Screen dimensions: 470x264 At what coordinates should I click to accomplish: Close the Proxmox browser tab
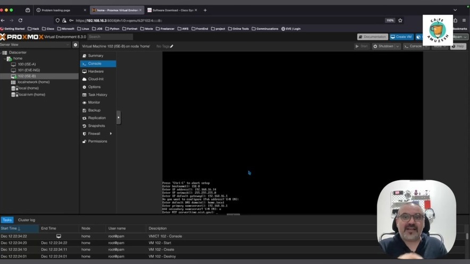[x=140, y=10]
